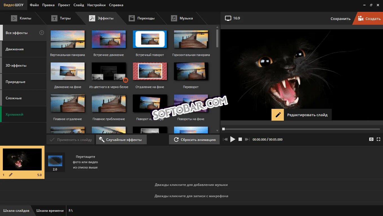Image resolution: width=383 pixels, height=216 pixels.
Task: Open the Проект menu
Action: (x=64, y=5)
